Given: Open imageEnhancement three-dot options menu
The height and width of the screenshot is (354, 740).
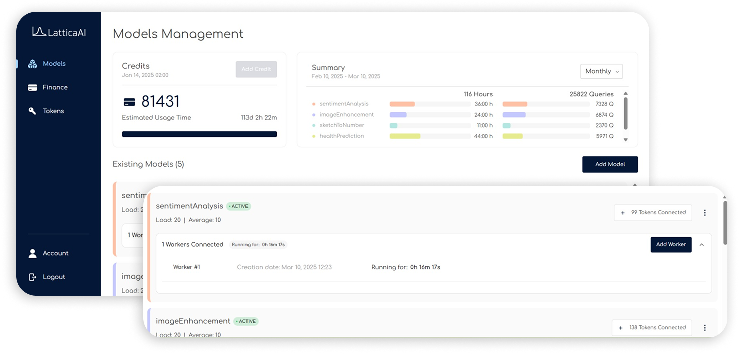Looking at the screenshot, I should (705, 328).
